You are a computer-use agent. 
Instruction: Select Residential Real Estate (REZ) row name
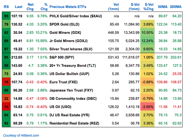click(74, 123)
